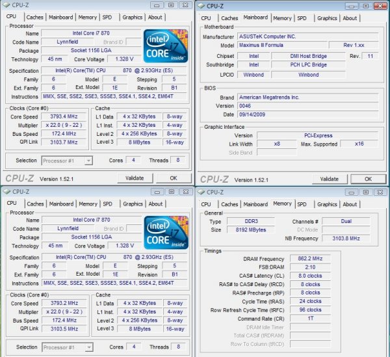Select Caches tab in bottom-left CPU-Z window

pyautogui.click(x=35, y=204)
